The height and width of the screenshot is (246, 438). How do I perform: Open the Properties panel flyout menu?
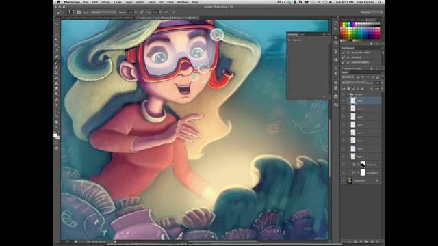(x=328, y=35)
